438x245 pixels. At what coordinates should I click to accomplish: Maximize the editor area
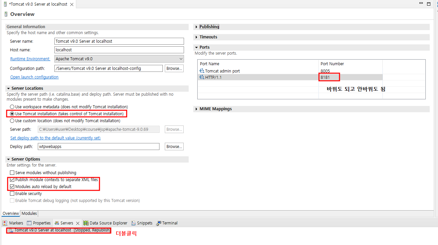coord(429,4)
